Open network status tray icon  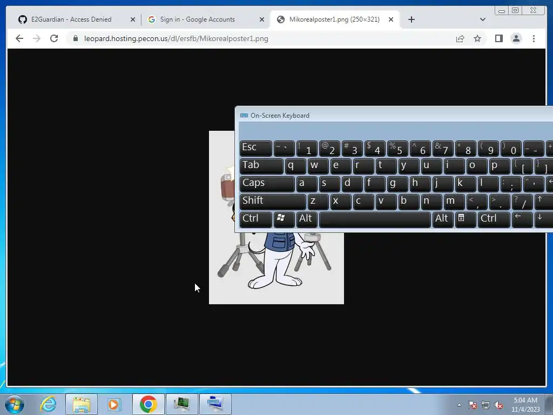[x=485, y=405]
